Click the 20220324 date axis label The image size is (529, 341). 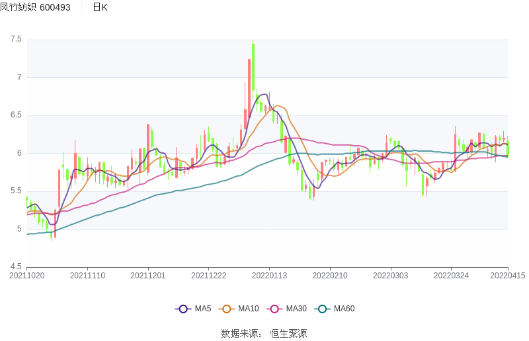pyautogui.click(x=451, y=276)
